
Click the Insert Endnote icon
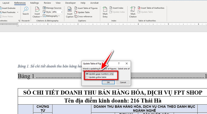coord(1,8)
